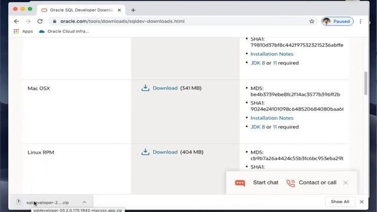377x212 pixels.
Task: Open the Paused profile button
Action: pyautogui.click(x=338, y=21)
